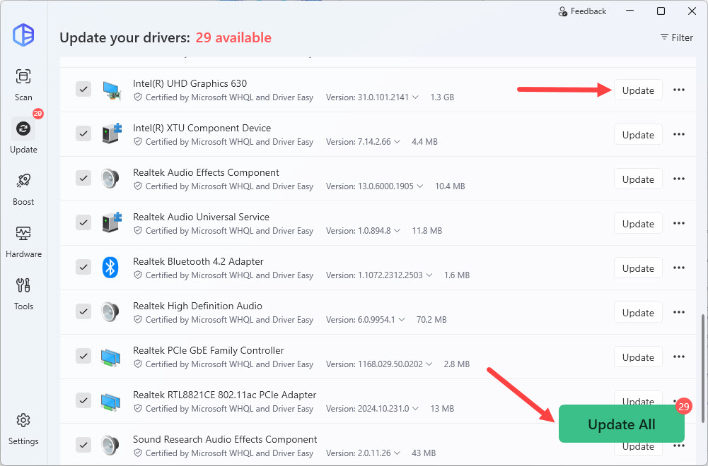Uncheck Realtek High Definition Audio driver
The width and height of the screenshot is (708, 466).
[83, 311]
